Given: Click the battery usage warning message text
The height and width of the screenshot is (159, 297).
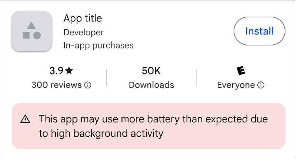Looking at the screenshot, I should pos(153,119).
